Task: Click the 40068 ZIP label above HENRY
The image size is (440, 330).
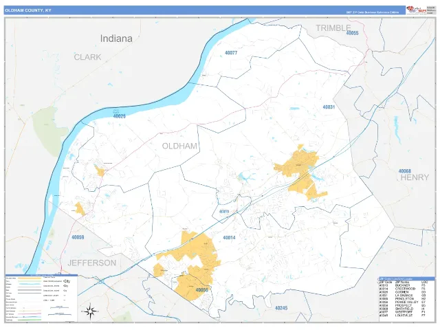Action: (x=405, y=171)
